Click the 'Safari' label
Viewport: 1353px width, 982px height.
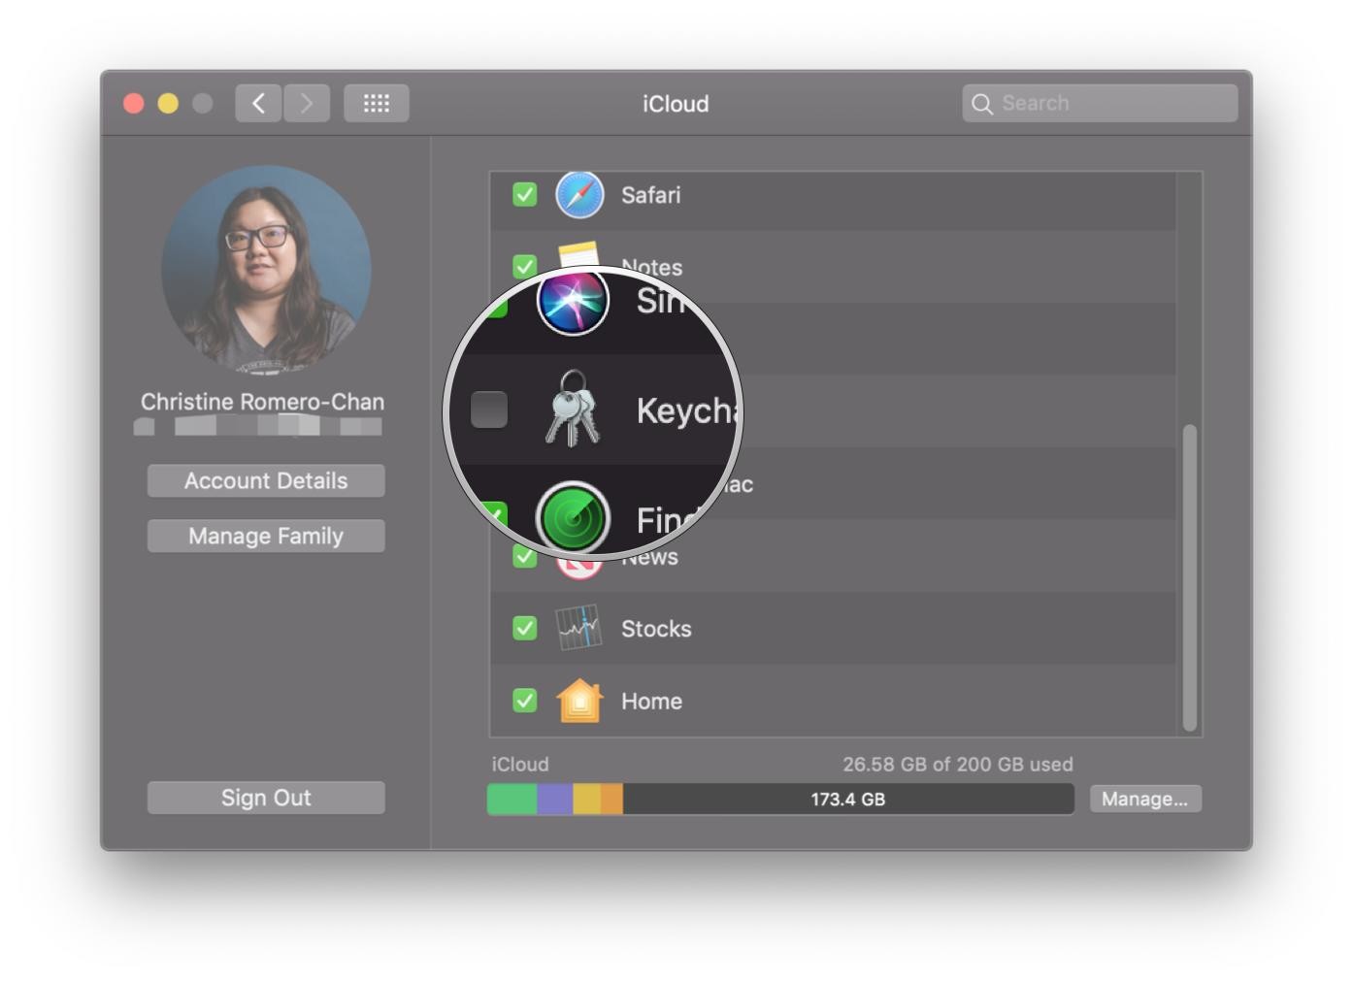click(650, 195)
